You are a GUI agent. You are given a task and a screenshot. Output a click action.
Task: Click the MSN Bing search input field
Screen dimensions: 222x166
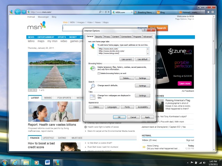pos(105,28)
